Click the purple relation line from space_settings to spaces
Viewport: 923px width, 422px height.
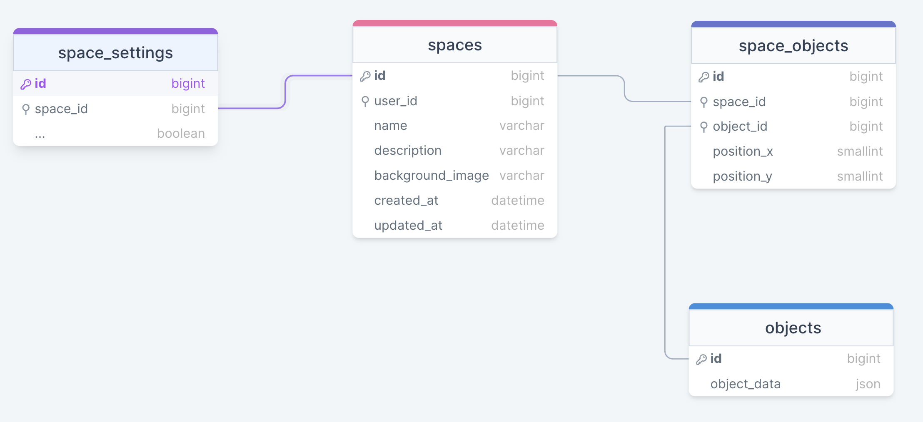click(285, 92)
